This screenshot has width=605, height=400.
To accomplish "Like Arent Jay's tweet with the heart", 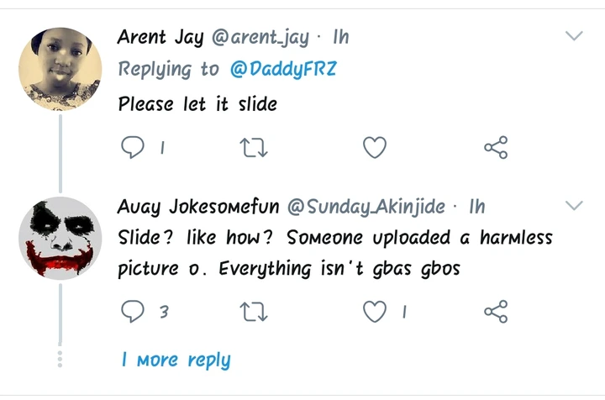I will pos(374,148).
